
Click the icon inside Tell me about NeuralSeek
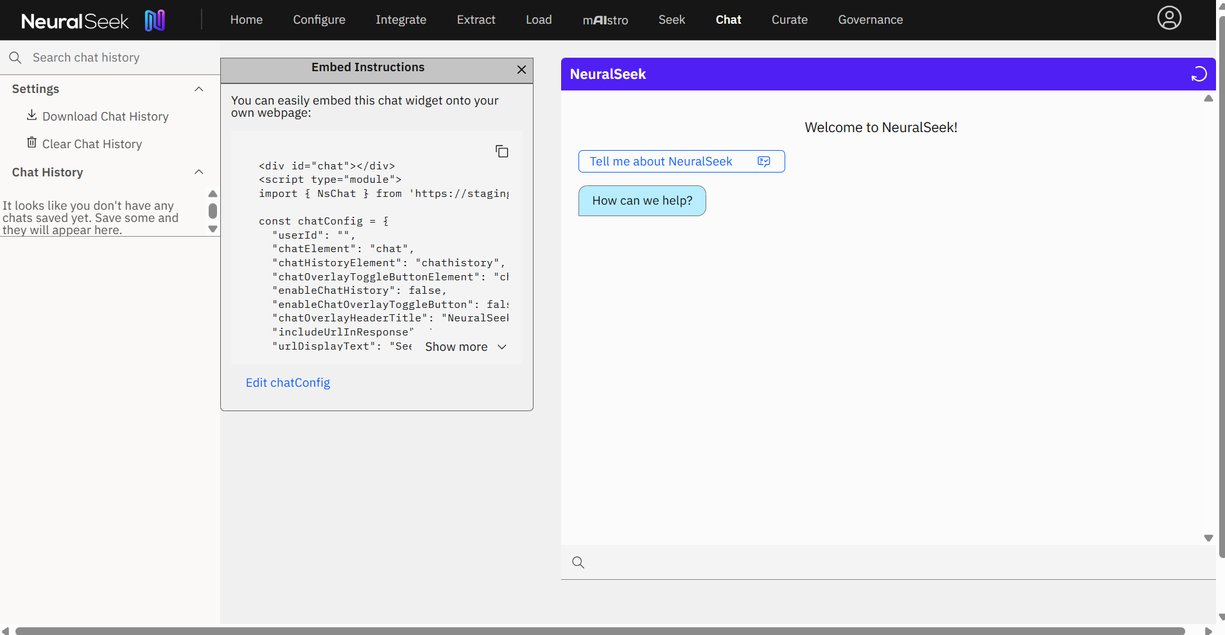pos(763,162)
